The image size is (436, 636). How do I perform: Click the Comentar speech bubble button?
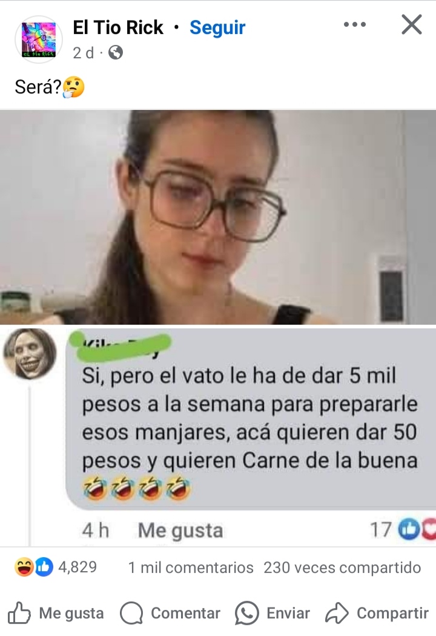pos(170,613)
